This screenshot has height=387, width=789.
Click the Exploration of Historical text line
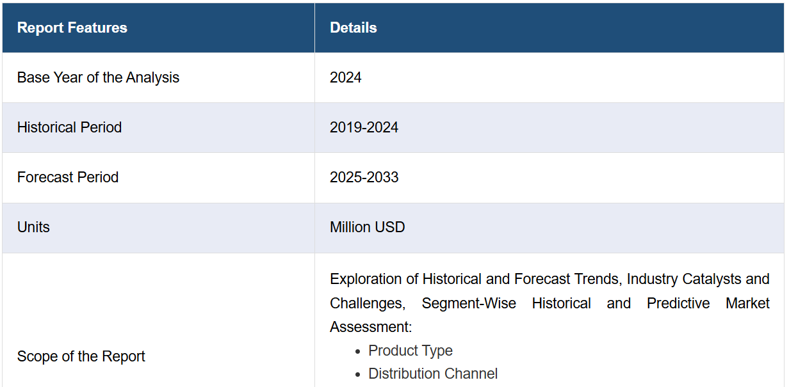[x=549, y=279]
